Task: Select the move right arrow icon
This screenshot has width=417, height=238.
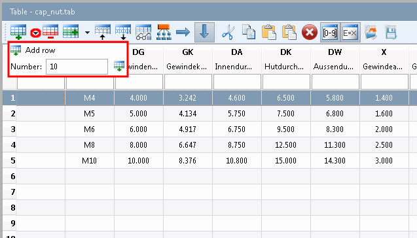Action: [x=183, y=32]
